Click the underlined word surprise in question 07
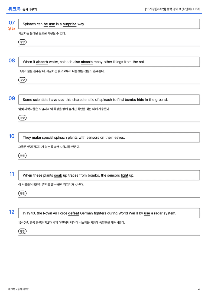This screenshot has width=208, height=295. pos(69,24)
